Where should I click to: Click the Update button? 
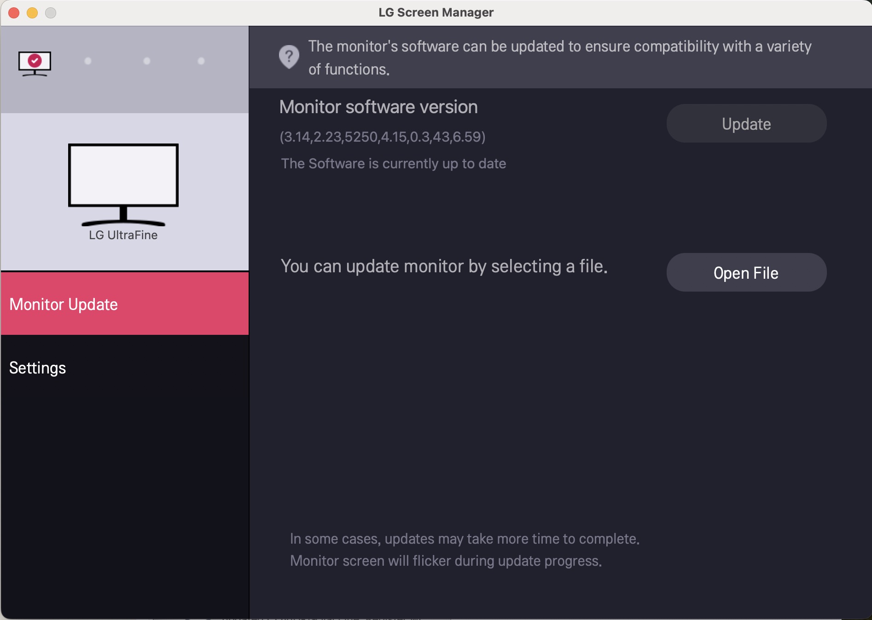pyautogui.click(x=746, y=124)
